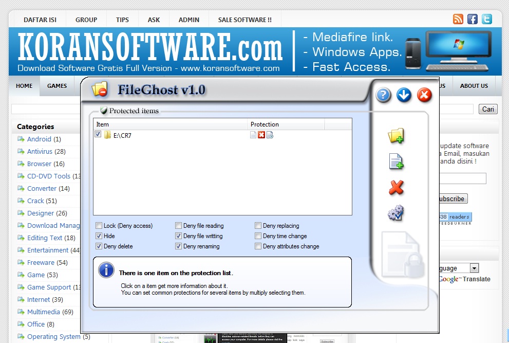This screenshot has height=343, width=509.
Task: Open the Game Support category link
Action: [x=49, y=287]
